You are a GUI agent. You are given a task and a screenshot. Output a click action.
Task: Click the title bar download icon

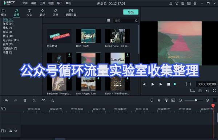(195, 3)
